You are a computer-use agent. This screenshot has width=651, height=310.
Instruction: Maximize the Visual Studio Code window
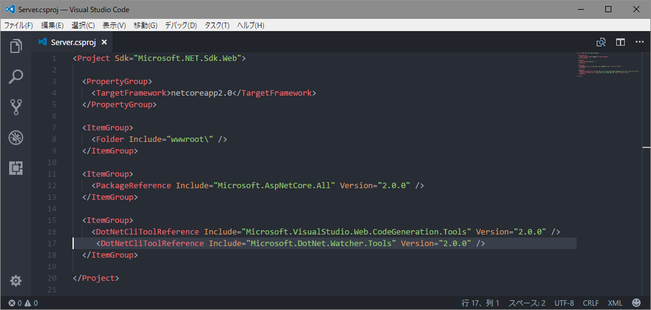pyautogui.click(x=608, y=9)
